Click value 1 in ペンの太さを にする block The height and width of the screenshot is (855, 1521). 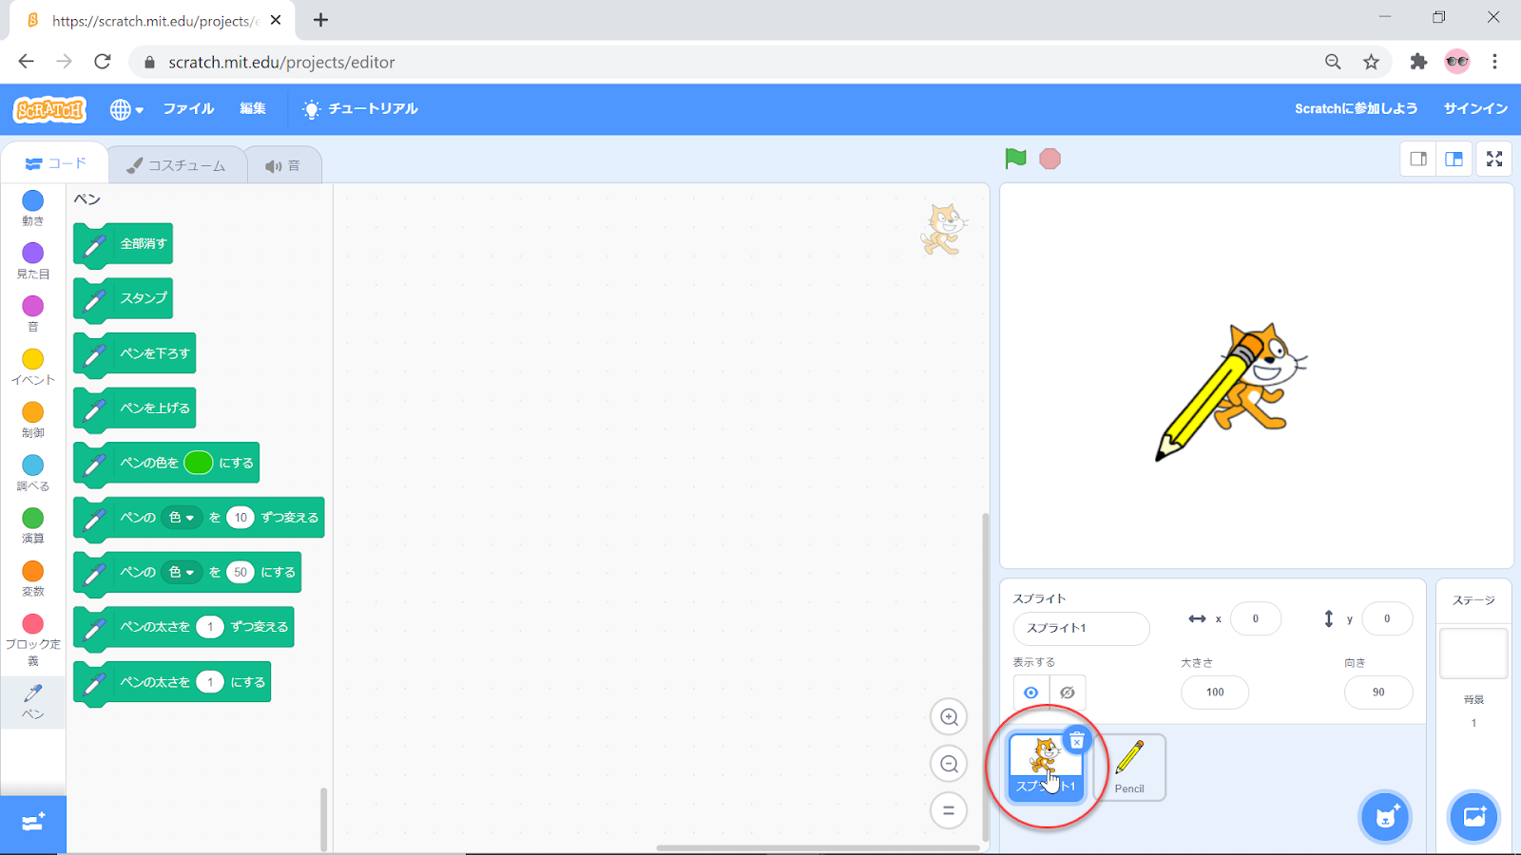coord(210,682)
